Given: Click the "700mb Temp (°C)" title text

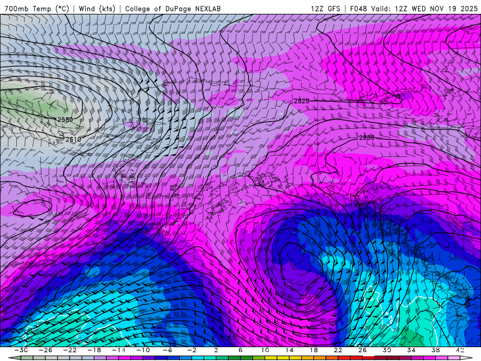Looking at the screenshot, I should [37, 8].
